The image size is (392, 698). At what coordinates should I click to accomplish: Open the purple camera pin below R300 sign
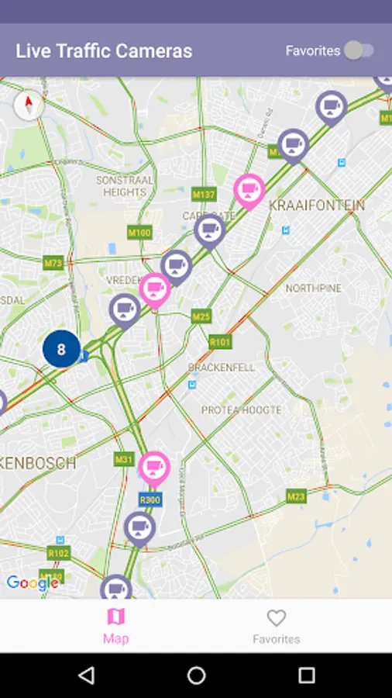point(139,527)
